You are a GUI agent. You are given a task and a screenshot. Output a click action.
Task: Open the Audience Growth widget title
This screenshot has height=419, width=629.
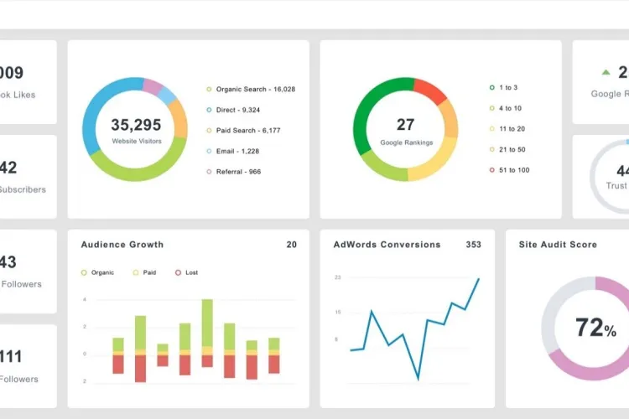click(122, 245)
